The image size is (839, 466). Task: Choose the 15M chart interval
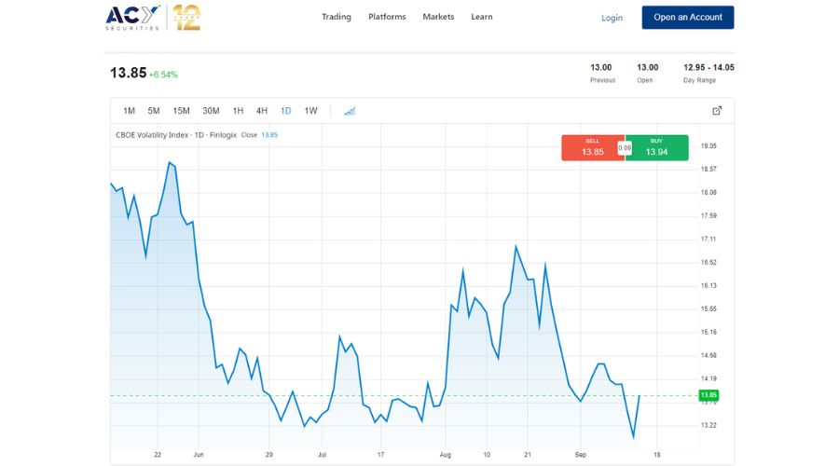click(181, 111)
